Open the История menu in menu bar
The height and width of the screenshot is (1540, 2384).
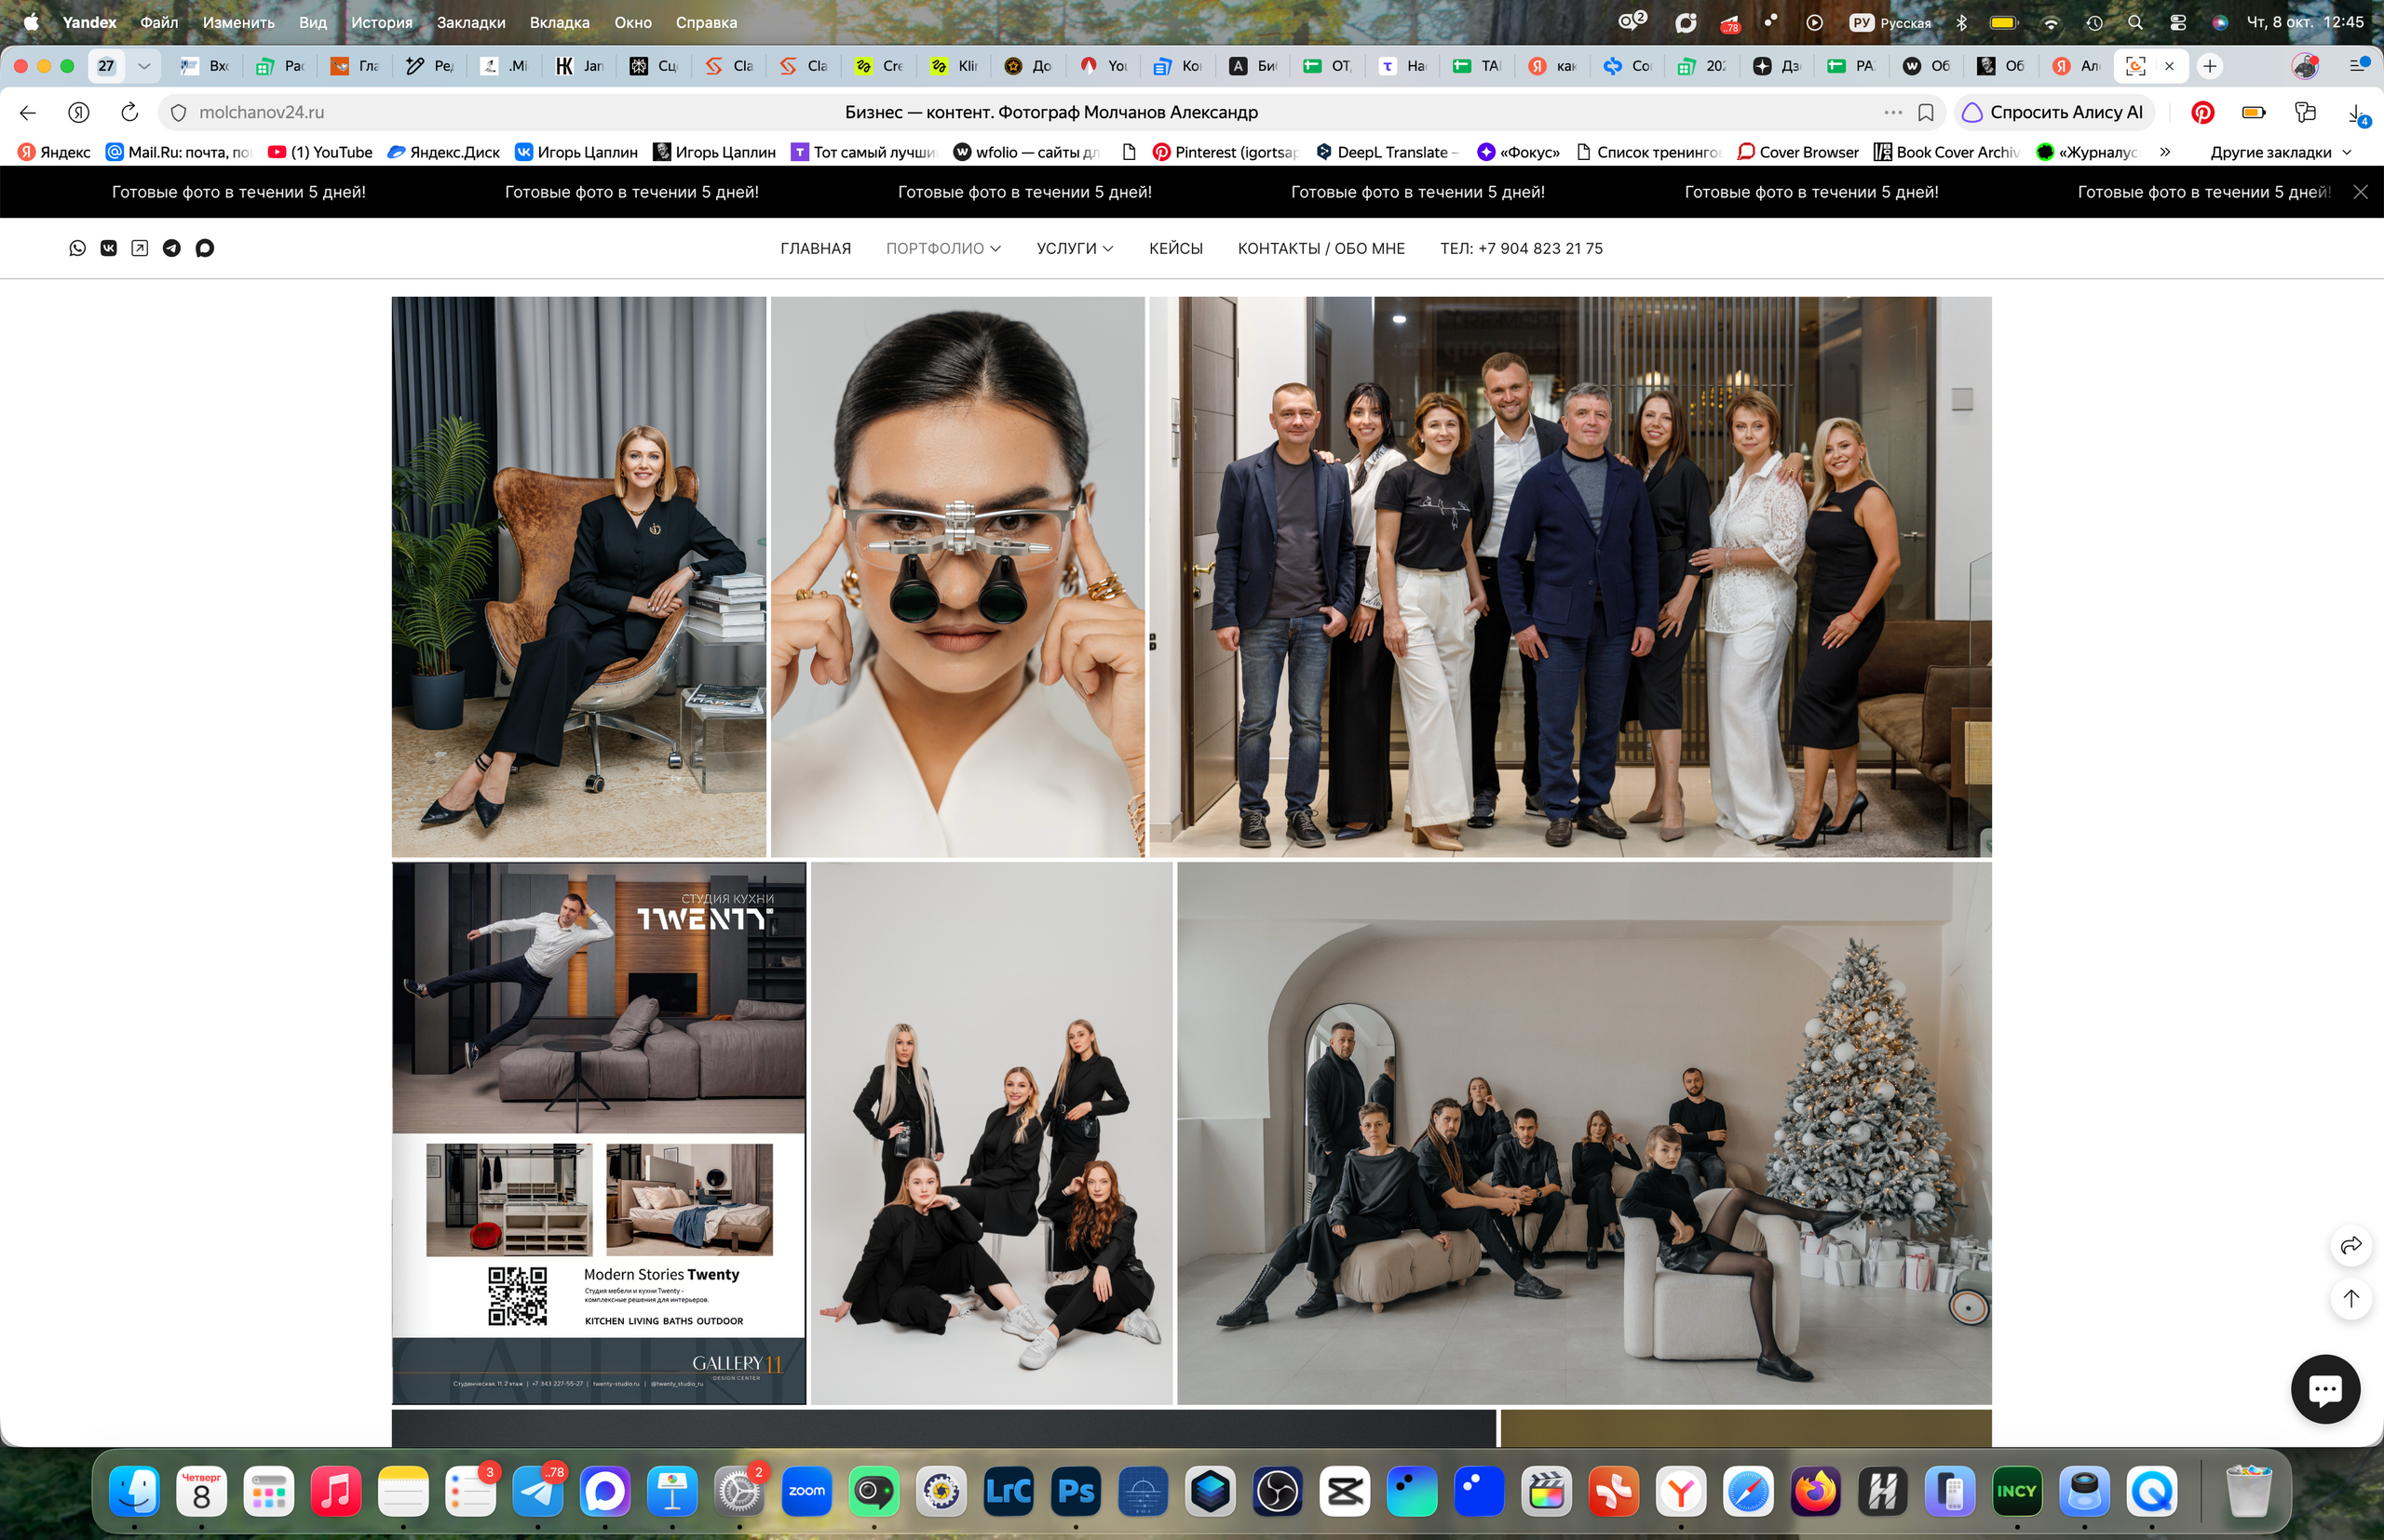pos(381,22)
